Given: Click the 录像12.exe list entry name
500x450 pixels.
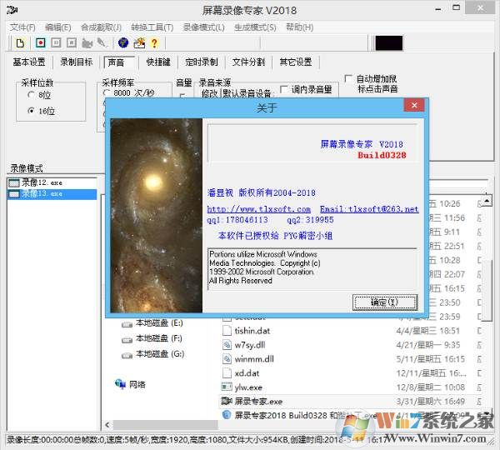Looking at the screenshot, I should pyautogui.click(x=42, y=182).
